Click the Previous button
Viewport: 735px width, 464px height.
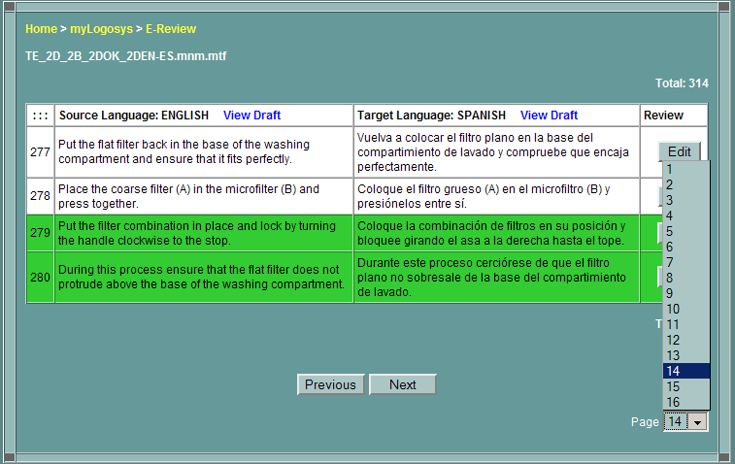pos(330,384)
